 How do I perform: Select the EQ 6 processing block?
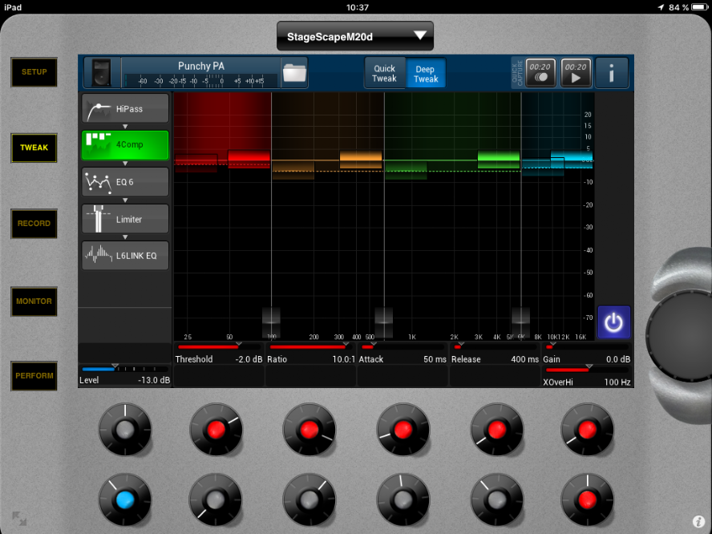click(125, 182)
